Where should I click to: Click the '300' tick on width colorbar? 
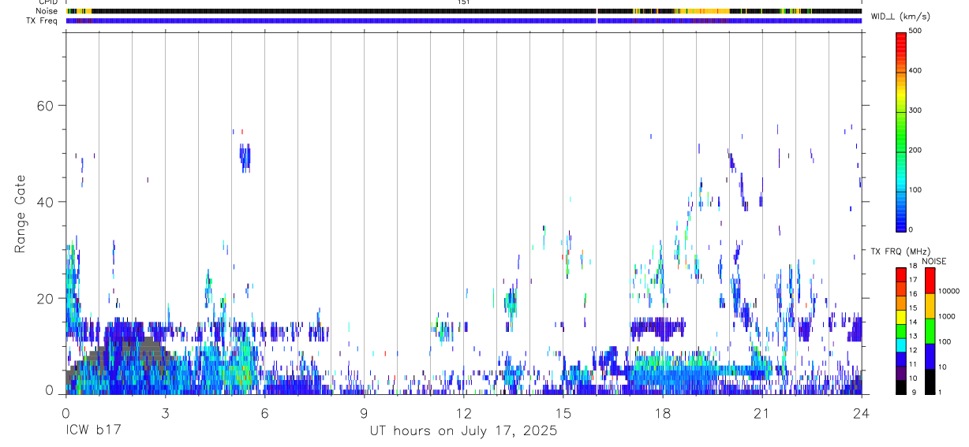(x=915, y=110)
